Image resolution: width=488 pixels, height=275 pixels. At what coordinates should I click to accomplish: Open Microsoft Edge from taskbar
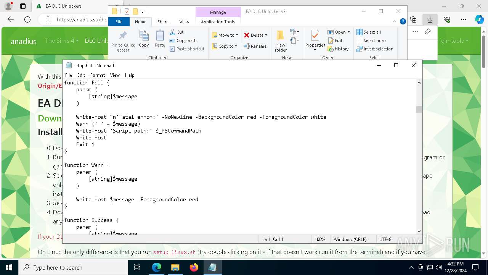tap(157, 267)
